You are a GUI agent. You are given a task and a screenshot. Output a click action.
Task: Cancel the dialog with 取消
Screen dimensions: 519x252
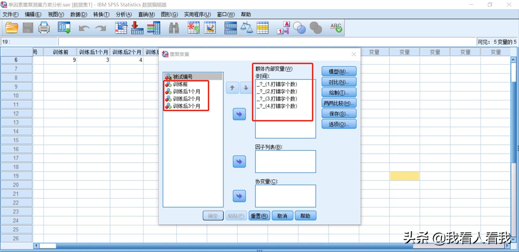coord(282,216)
